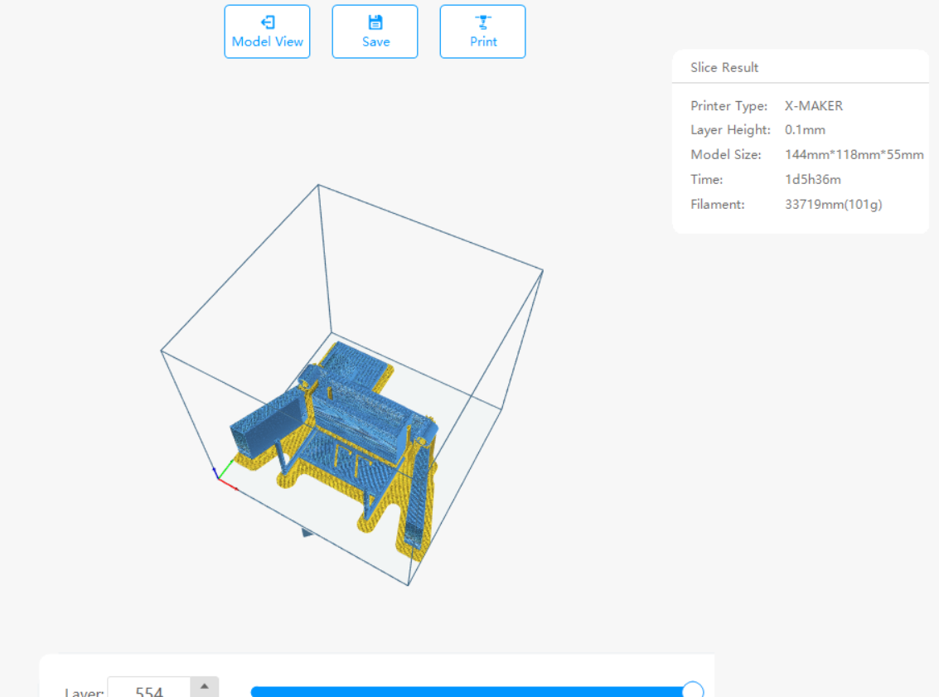Click the Filament label

(718, 205)
